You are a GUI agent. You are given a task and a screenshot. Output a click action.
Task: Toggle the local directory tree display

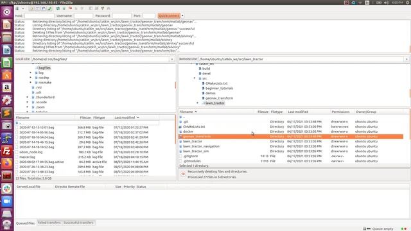click(x=37, y=8)
